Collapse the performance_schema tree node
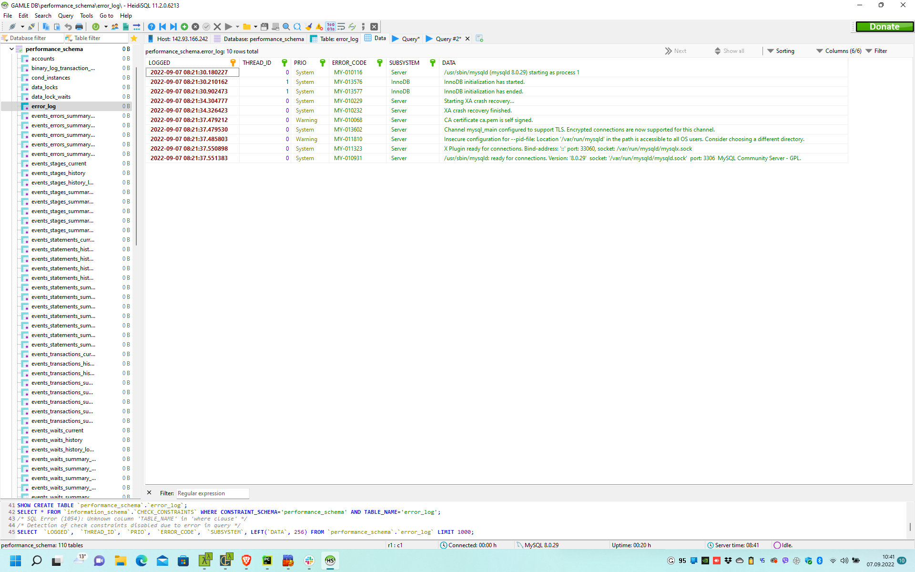The height and width of the screenshot is (572, 915). coord(11,49)
